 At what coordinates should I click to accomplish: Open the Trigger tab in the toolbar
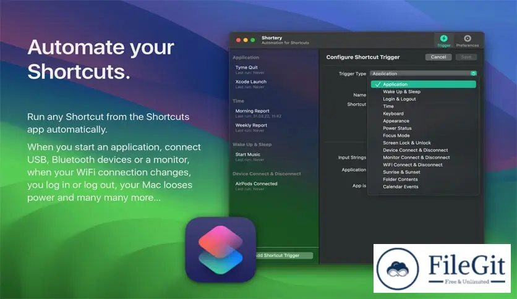tap(444, 41)
